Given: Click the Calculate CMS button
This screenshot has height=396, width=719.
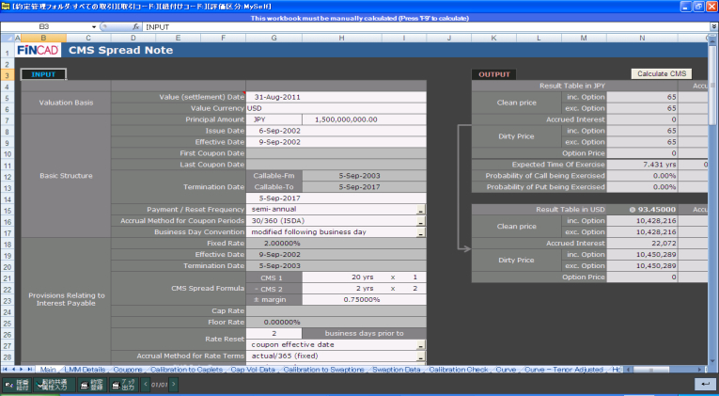Looking at the screenshot, I should point(662,74).
